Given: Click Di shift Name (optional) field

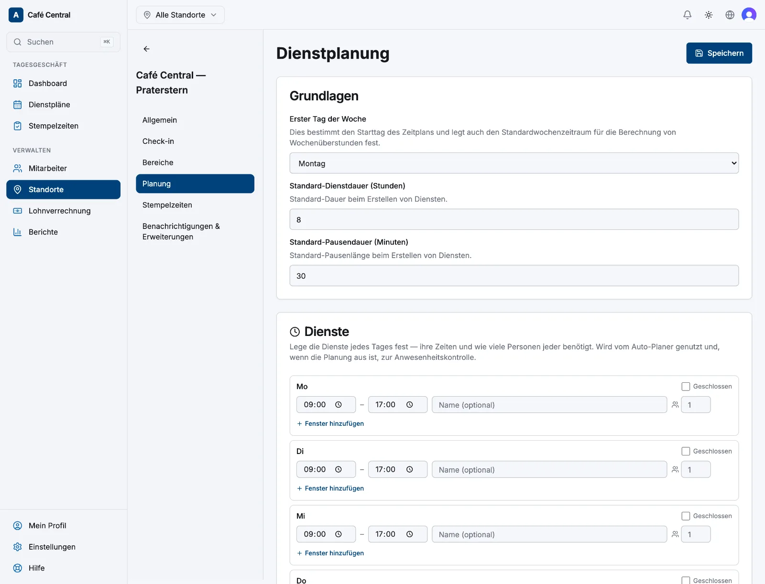Looking at the screenshot, I should click(x=549, y=469).
